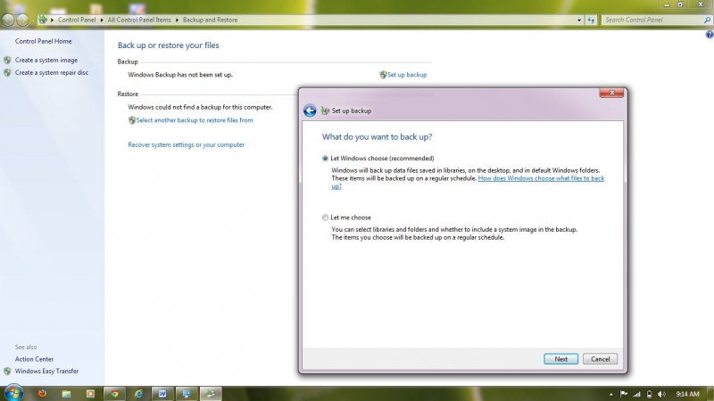
Task: Click the Next button
Action: (x=560, y=359)
